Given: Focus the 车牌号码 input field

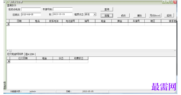Looking at the screenshot, I should click(x=63, y=9).
